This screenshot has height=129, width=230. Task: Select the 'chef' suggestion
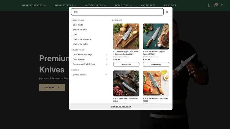pos(75,34)
